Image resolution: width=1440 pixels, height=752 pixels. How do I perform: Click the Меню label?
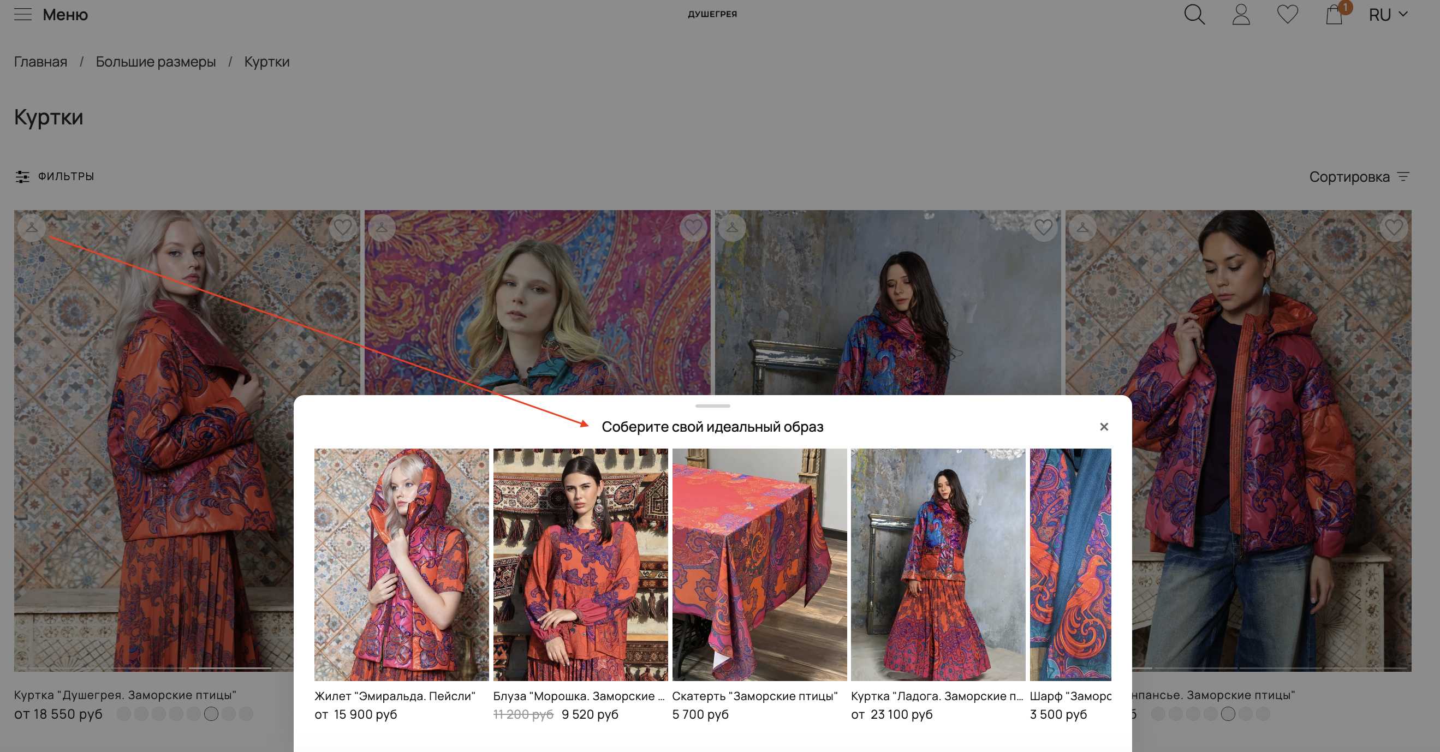(66, 15)
